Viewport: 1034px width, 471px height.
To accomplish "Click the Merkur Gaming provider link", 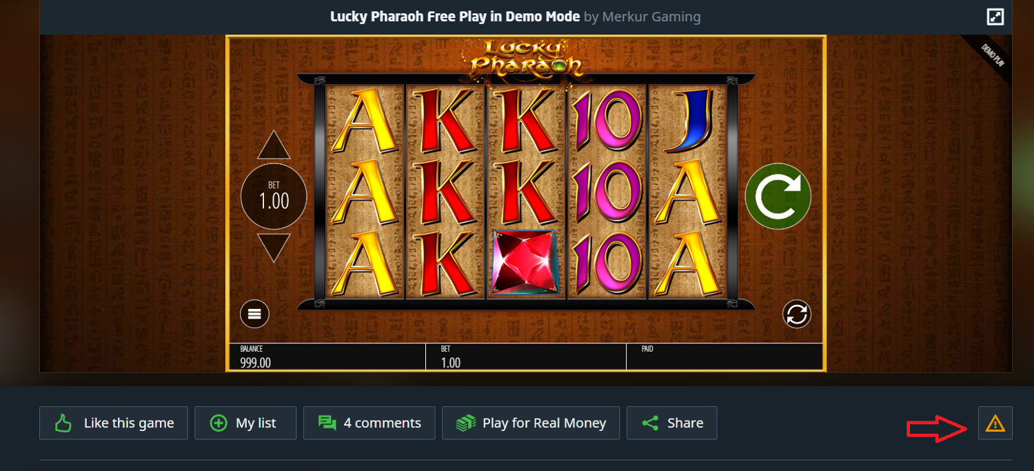I will (x=651, y=17).
